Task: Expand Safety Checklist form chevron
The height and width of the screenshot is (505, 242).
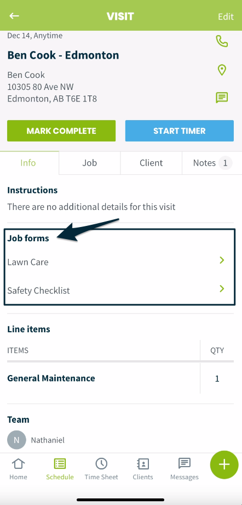Action: (x=222, y=288)
